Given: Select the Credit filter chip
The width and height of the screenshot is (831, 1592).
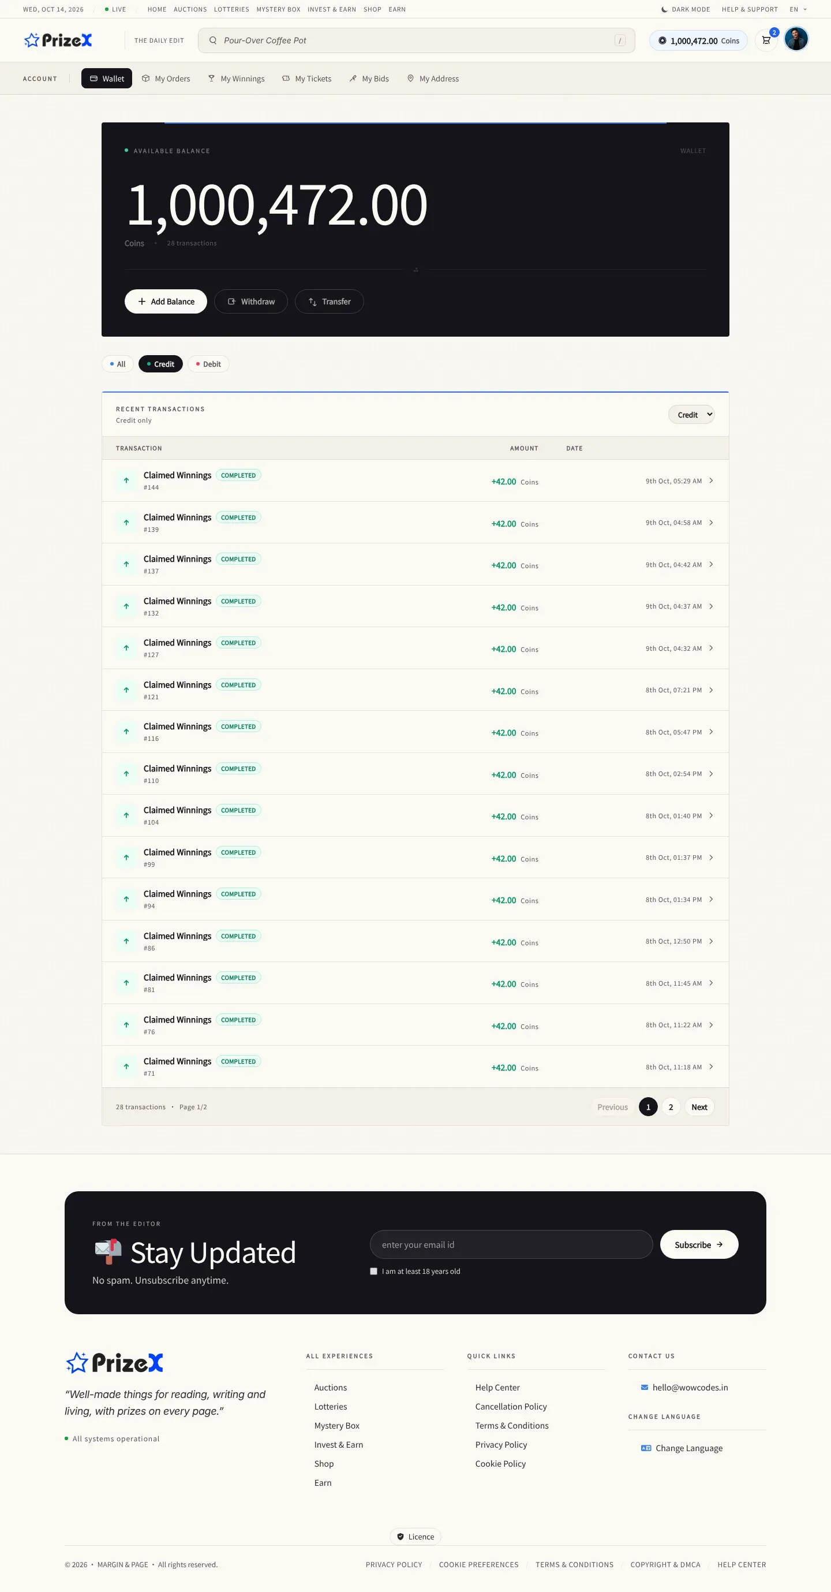Looking at the screenshot, I should (160, 364).
